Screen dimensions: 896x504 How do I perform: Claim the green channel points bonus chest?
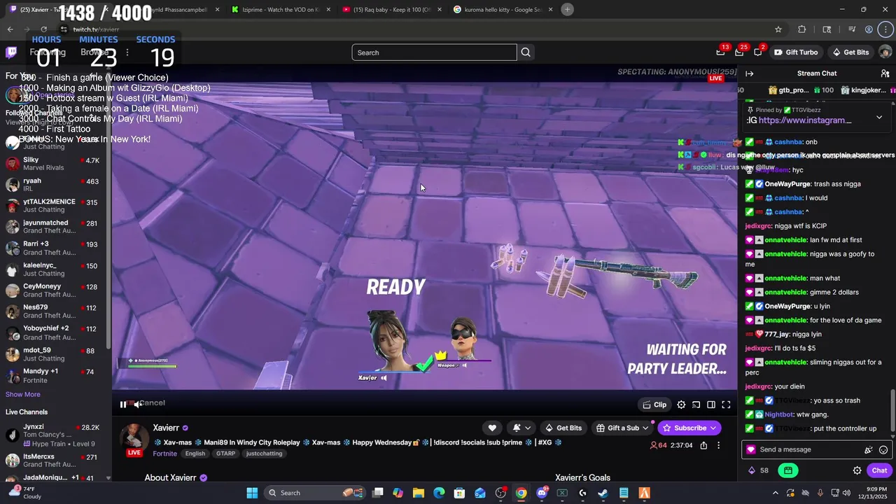tap(788, 470)
